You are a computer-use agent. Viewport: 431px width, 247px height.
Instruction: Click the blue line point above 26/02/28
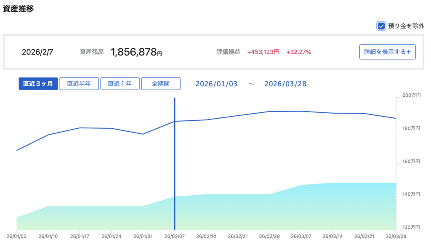click(270, 112)
